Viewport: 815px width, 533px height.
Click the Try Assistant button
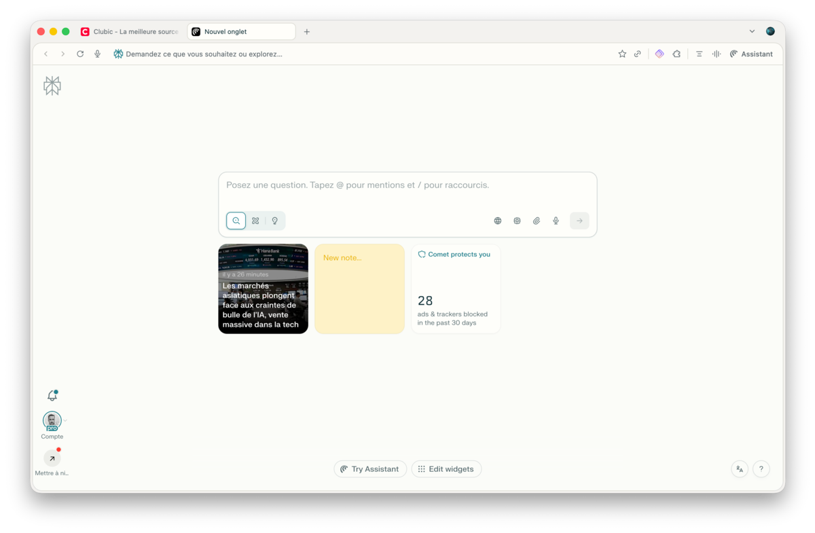pyautogui.click(x=370, y=469)
